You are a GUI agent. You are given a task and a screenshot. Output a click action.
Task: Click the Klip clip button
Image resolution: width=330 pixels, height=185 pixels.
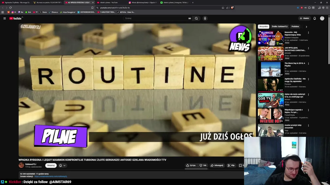tap(231, 165)
